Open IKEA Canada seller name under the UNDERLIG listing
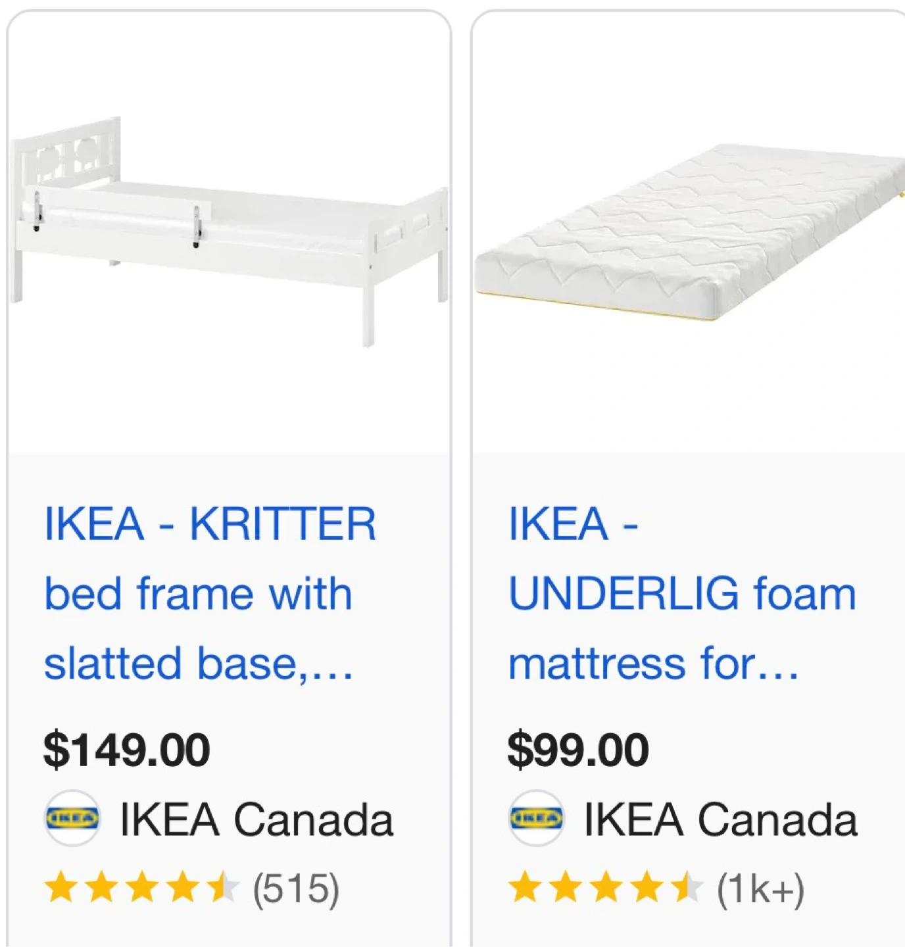The image size is (905, 947). [x=721, y=820]
